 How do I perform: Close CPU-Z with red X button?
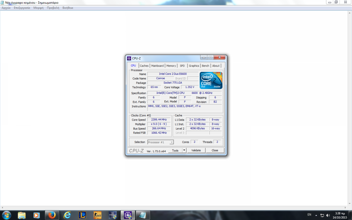coord(219,57)
